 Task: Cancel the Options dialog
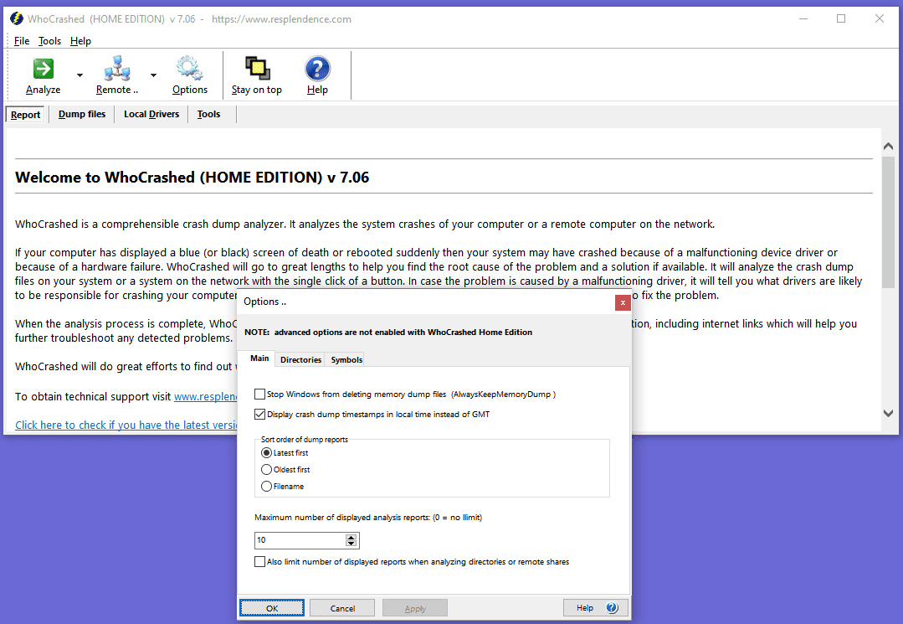[342, 608]
